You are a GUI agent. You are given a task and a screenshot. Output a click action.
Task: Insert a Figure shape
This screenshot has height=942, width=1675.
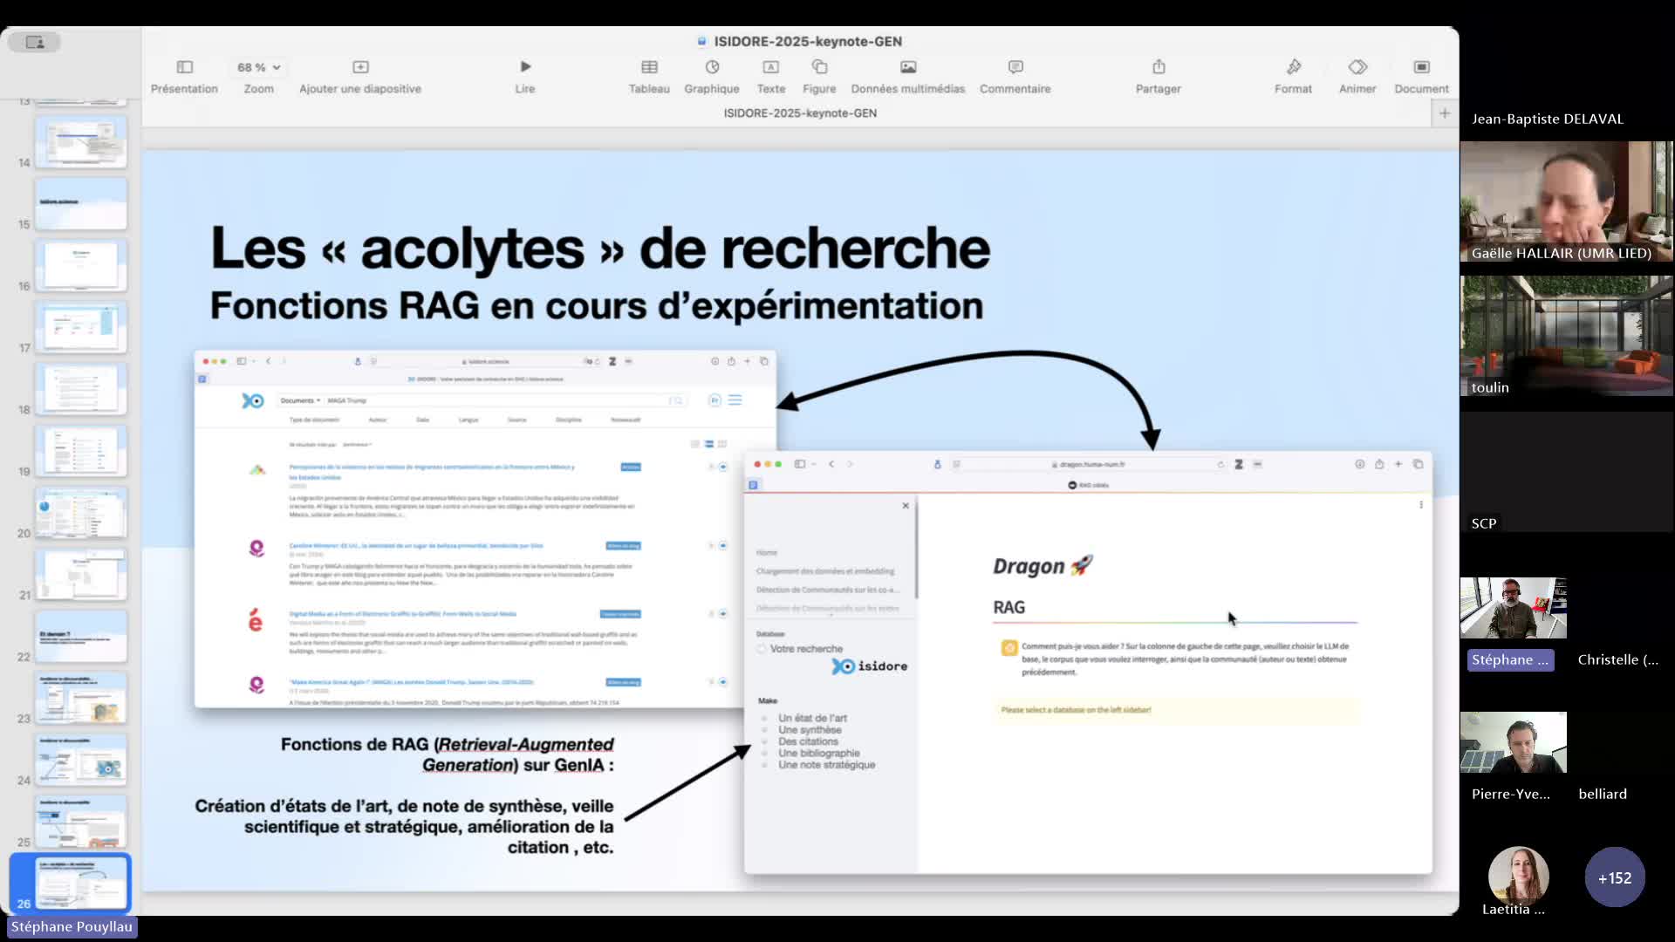click(x=819, y=77)
